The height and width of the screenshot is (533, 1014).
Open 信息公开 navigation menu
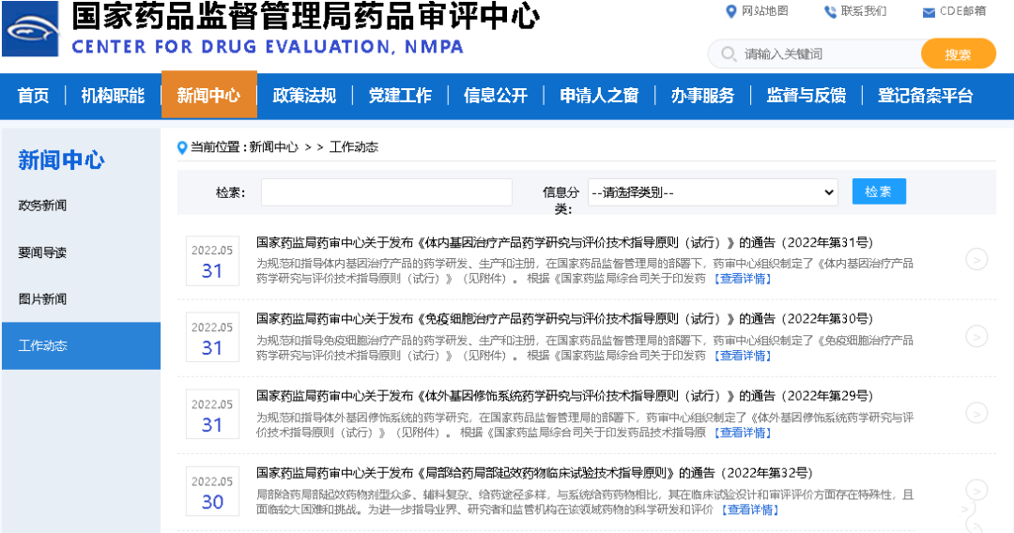point(496,96)
